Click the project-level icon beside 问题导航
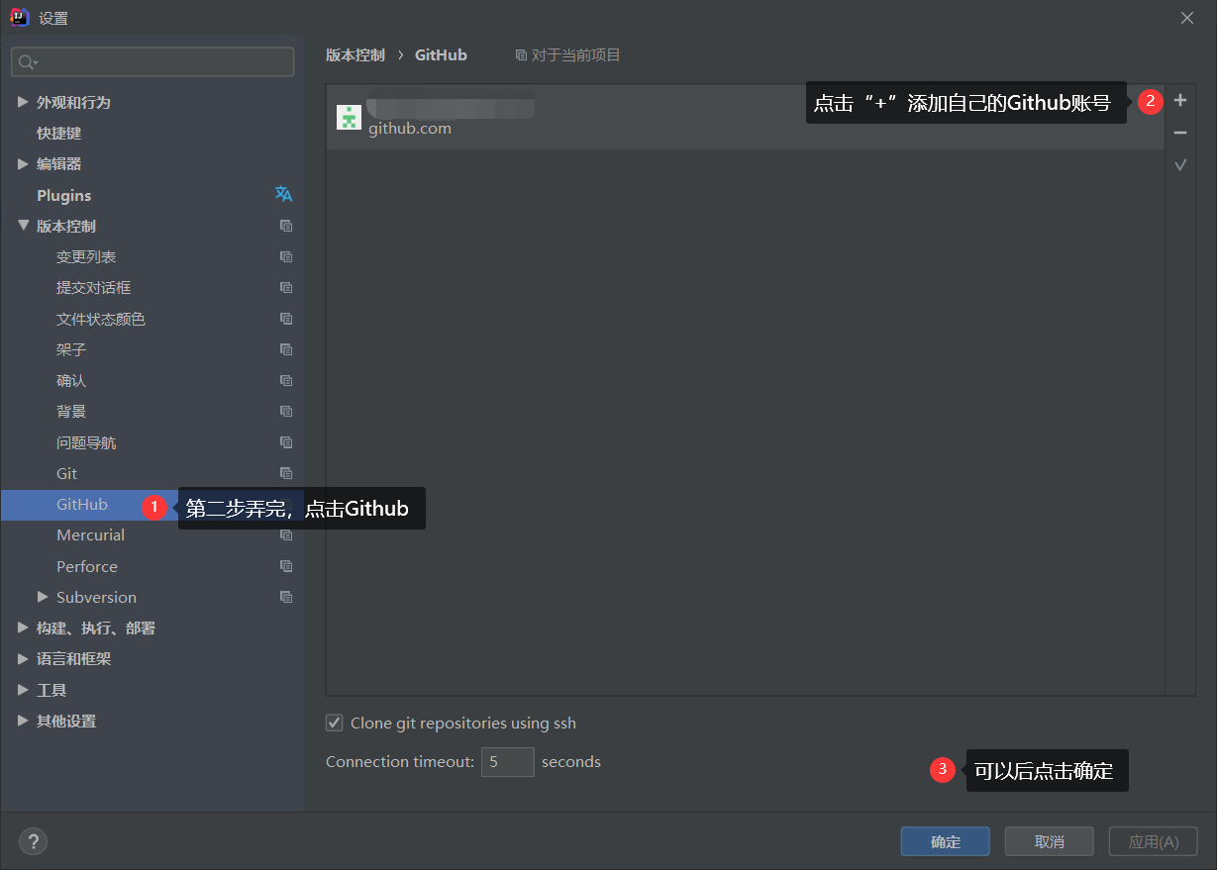The height and width of the screenshot is (870, 1217). 286,442
